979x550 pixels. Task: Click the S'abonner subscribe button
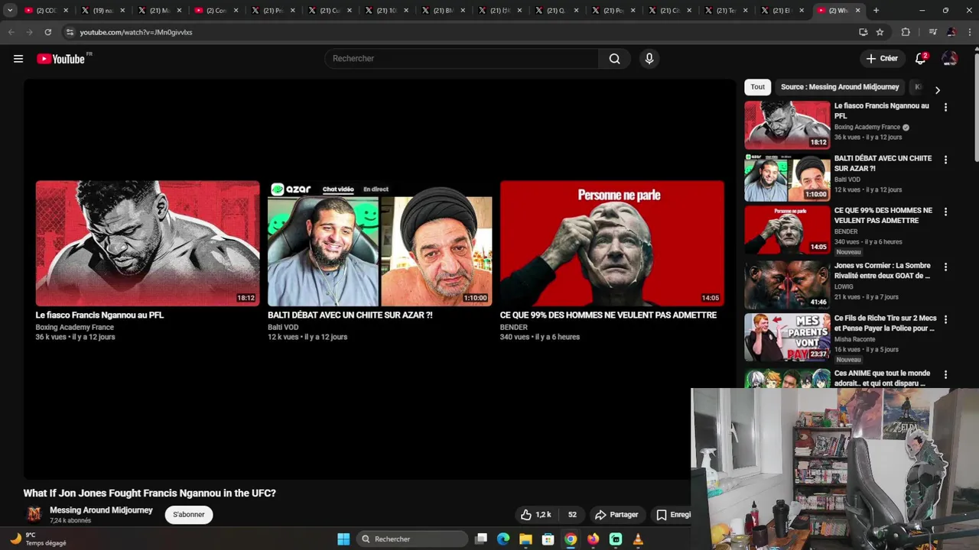pos(189,515)
